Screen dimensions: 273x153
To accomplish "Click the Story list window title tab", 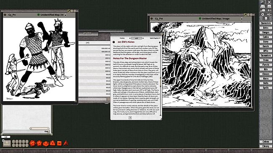I will point(88,33).
